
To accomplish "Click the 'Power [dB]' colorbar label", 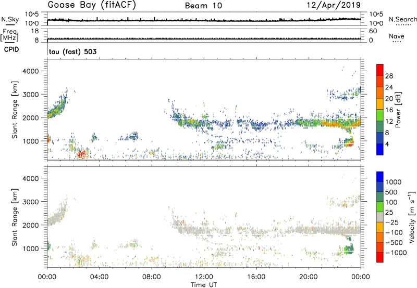I will point(398,110).
